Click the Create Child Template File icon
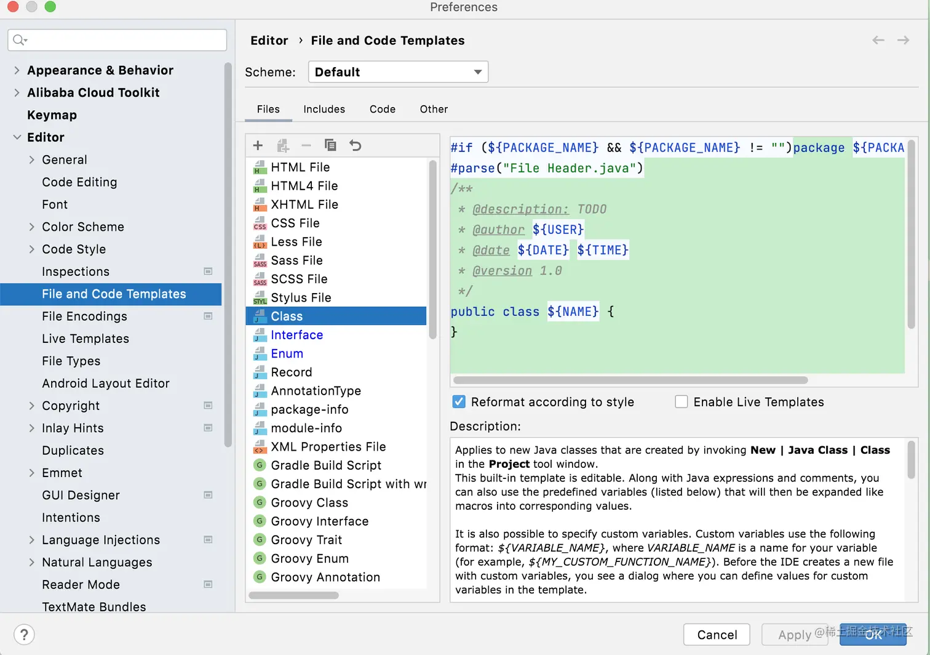Image resolution: width=930 pixels, height=655 pixels. 283,145
